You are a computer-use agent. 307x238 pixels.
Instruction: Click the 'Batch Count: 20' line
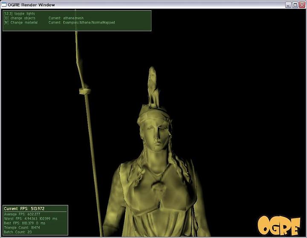(x=18, y=232)
